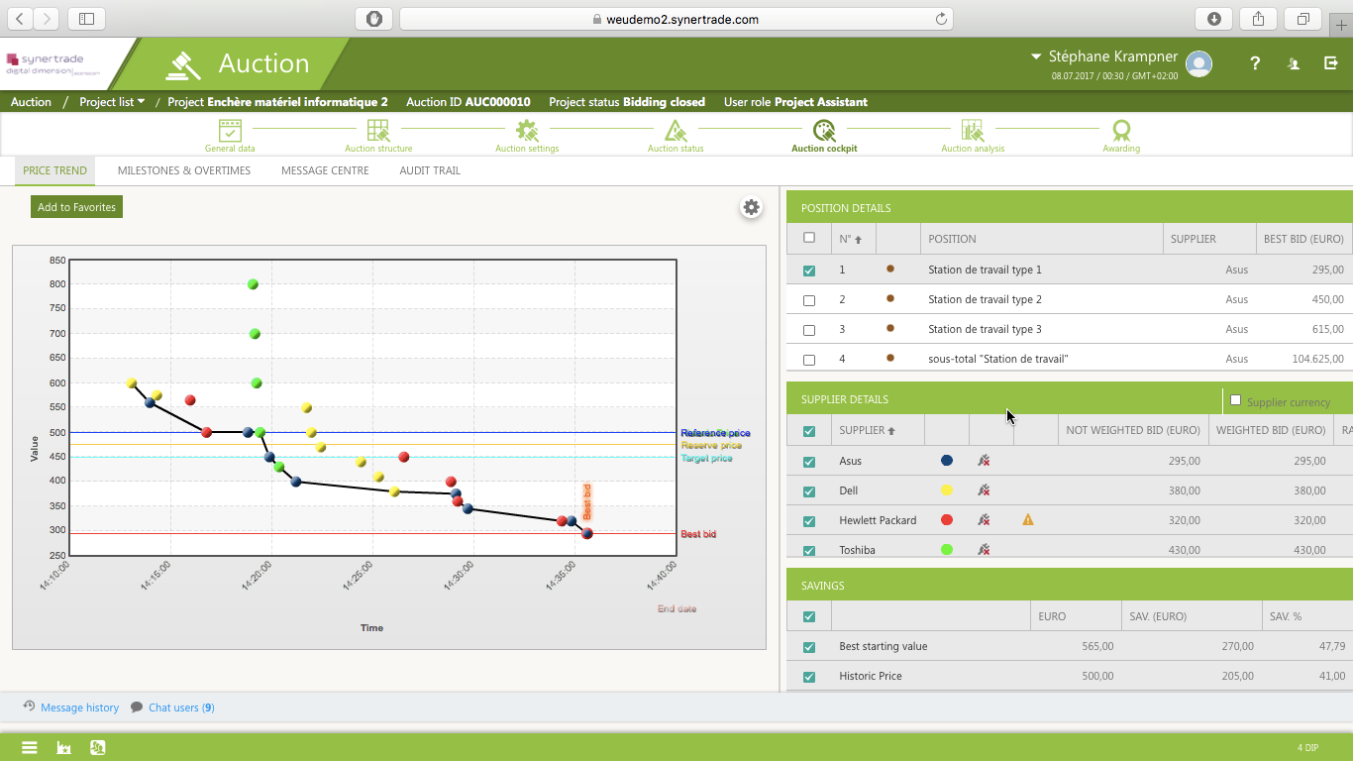Click the warning icon beside Hewlett Packard
Image resolution: width=1353 pixels, height=761 pixels.
[1027, 518]
